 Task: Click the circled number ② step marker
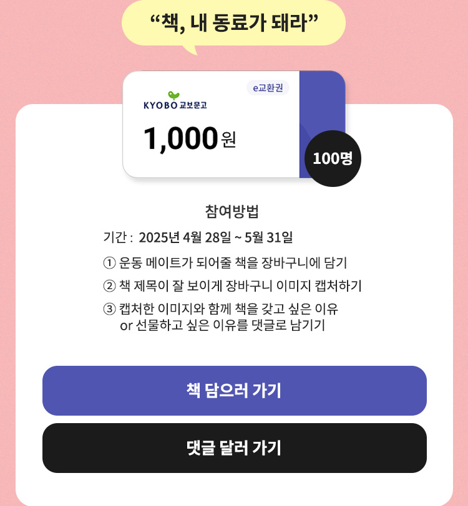click(109, 286)
